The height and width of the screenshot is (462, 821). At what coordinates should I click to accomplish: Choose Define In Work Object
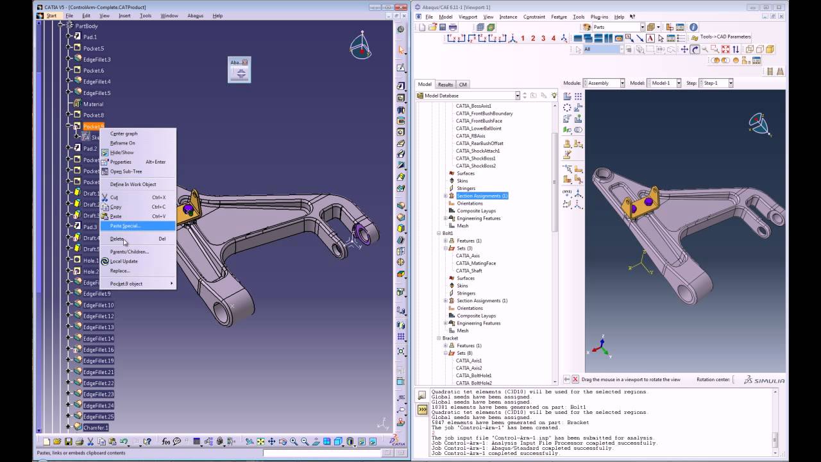coord(138,184)
